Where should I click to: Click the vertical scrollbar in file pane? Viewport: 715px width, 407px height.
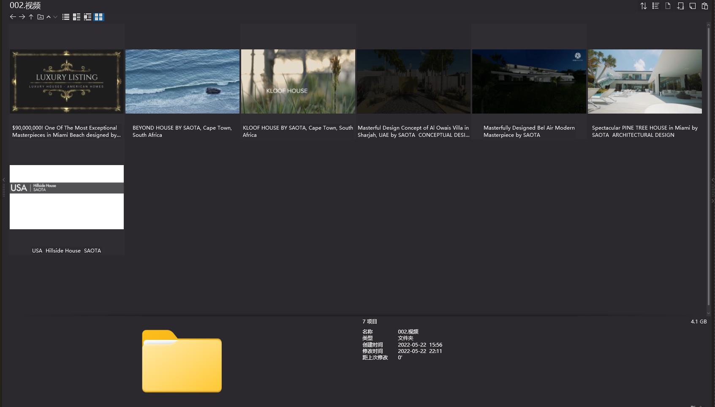[709, 165]
